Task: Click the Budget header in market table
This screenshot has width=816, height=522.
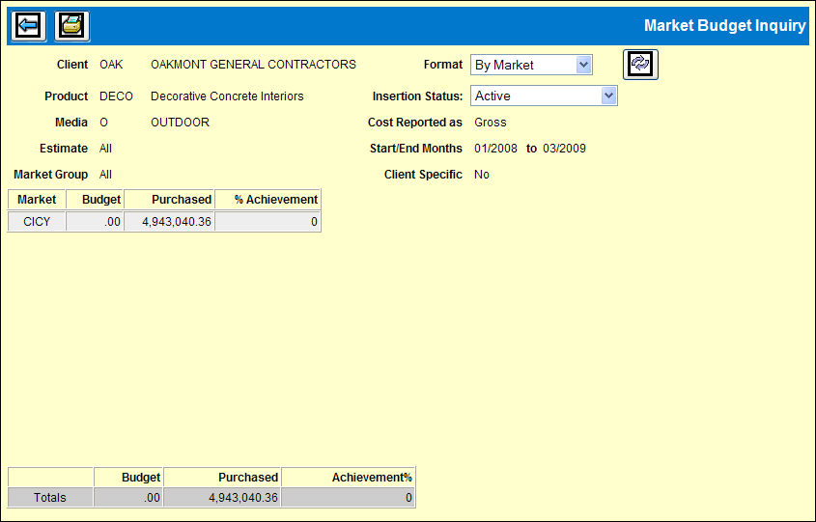Action: pyautogui.click(x=96, y=200)
